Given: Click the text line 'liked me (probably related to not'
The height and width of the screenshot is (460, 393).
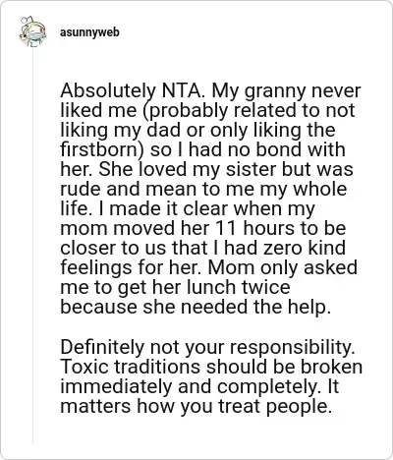Looking at the screenshot, I should point(207,110).
